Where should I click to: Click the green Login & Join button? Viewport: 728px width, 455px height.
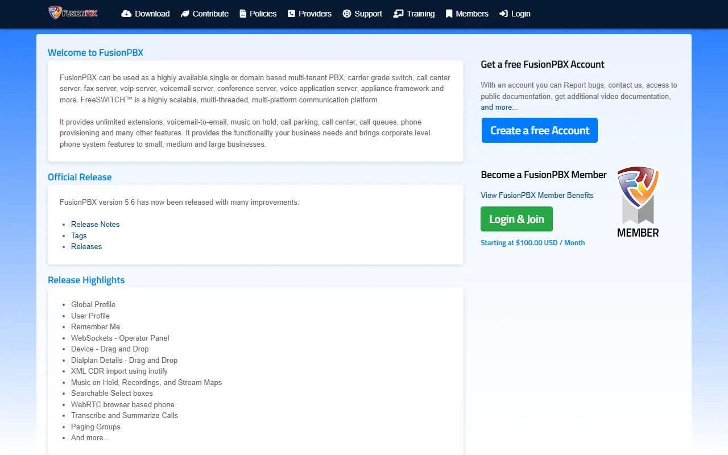point(516,219)
